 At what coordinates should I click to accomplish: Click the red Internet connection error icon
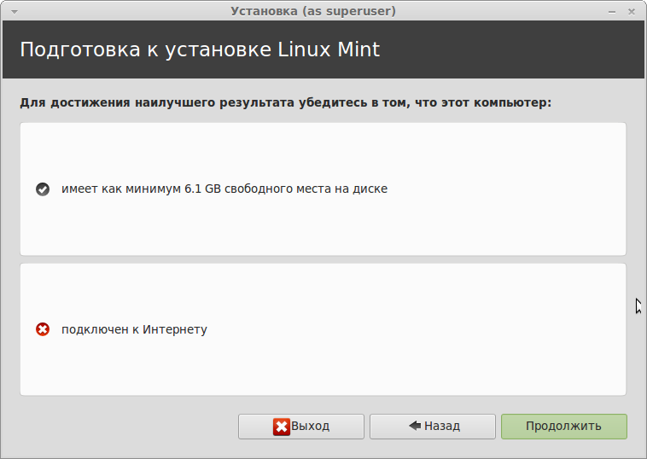[43, 329]
